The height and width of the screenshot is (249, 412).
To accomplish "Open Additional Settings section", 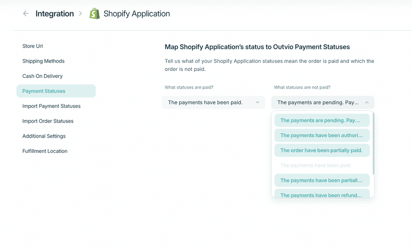I will pos(44,136).
